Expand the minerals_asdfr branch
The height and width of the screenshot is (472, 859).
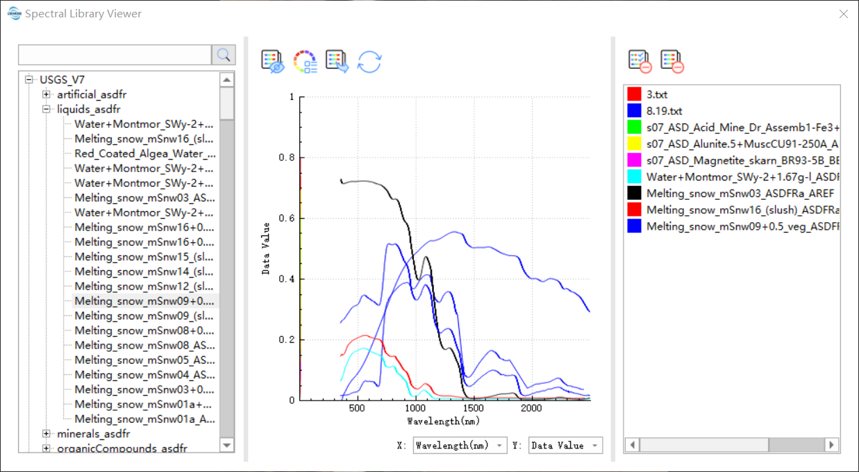coord(45,433)
